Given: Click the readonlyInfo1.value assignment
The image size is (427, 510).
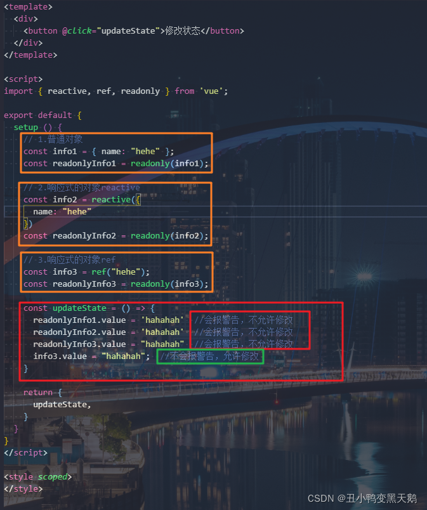Looking at the screenshot, I should (x=108, y=320).
